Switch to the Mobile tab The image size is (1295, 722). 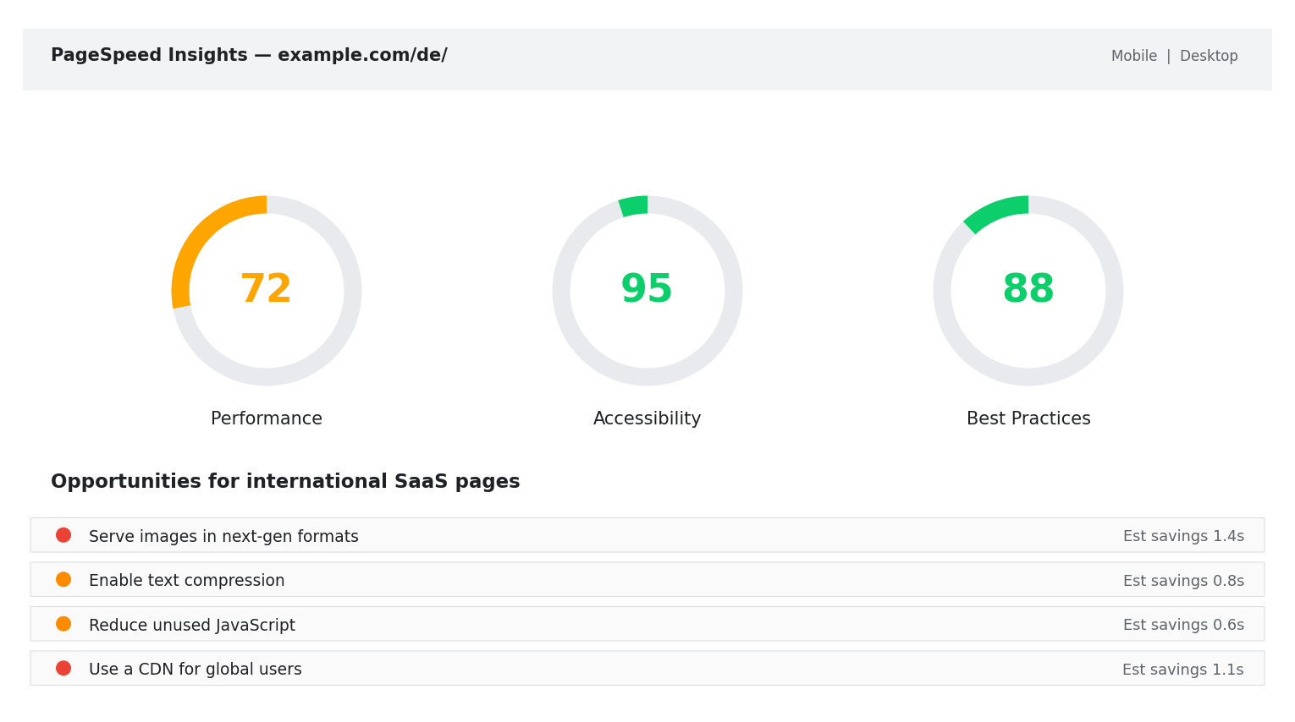point(1133,56)
